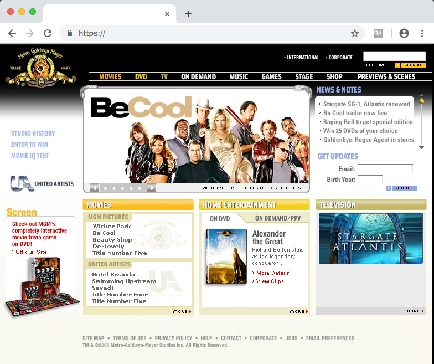Open GoldenEye: Rogue Agent news item
This screenshot has height=364, width=434.
(369, 140)
